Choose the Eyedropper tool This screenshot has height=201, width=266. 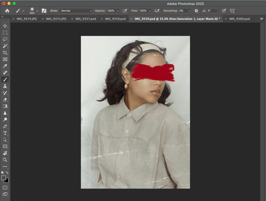point(5,66)
